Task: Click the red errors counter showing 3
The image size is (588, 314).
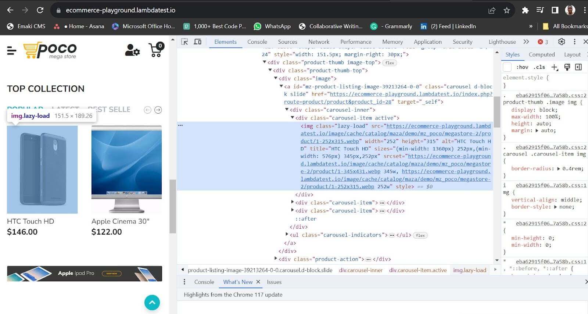Action: (543, 42)
